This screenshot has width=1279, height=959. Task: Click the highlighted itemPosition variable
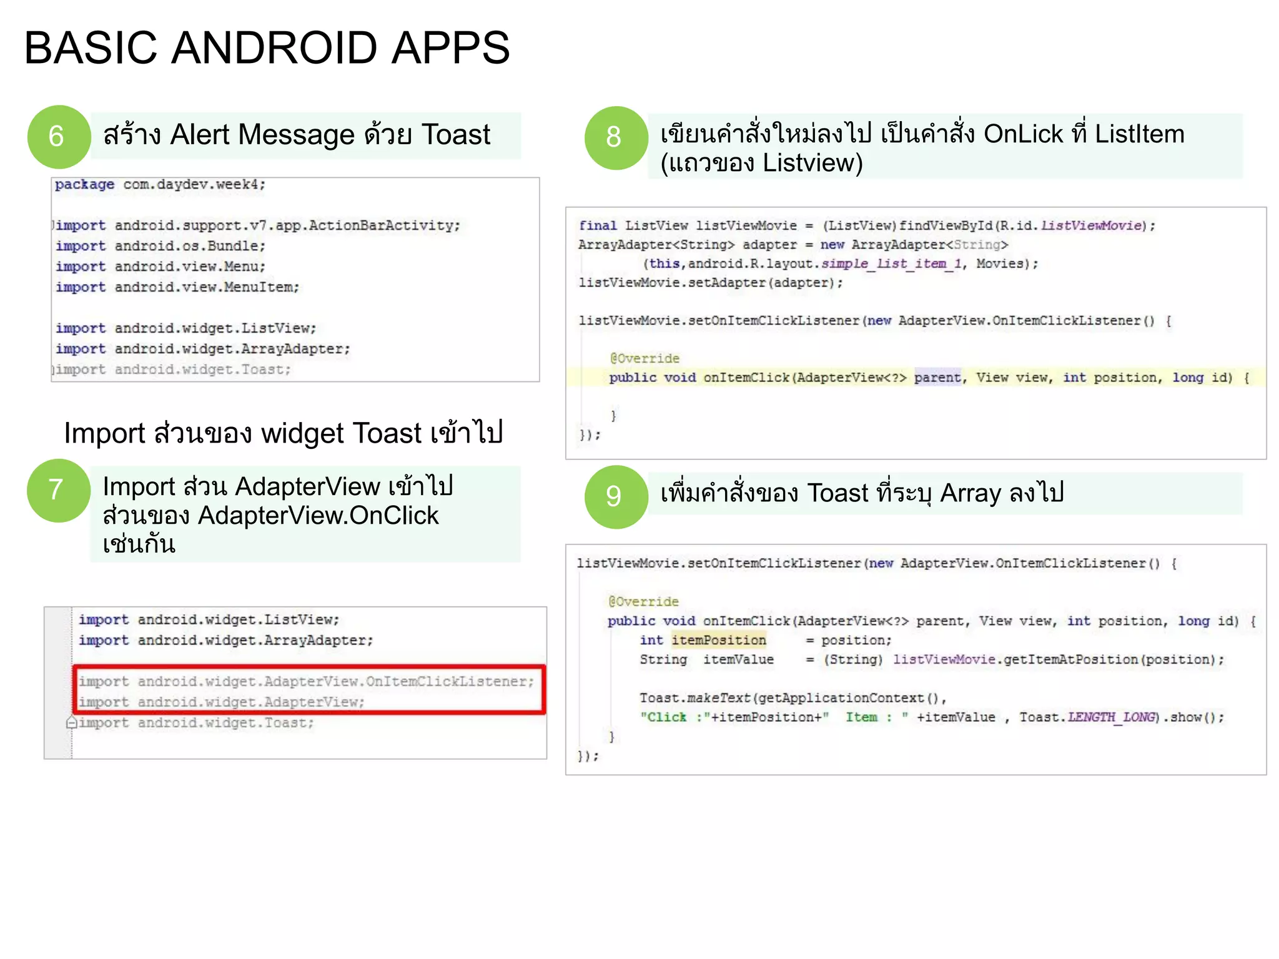point(719,640)
